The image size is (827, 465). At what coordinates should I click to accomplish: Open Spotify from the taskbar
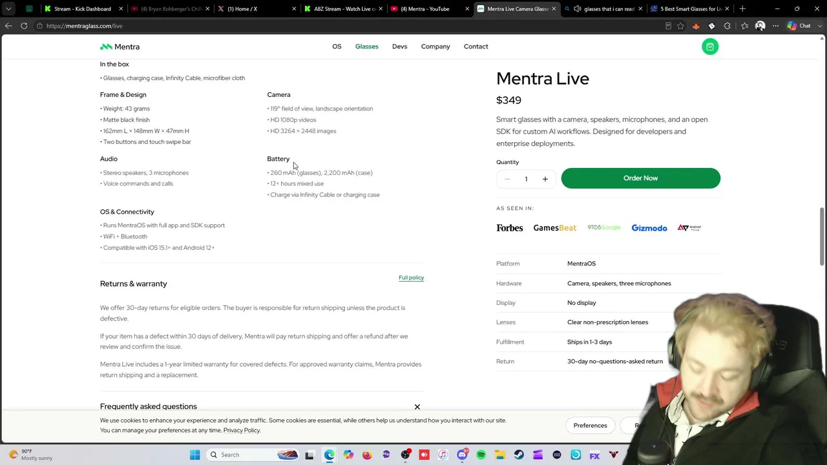(x=481, y=455)
